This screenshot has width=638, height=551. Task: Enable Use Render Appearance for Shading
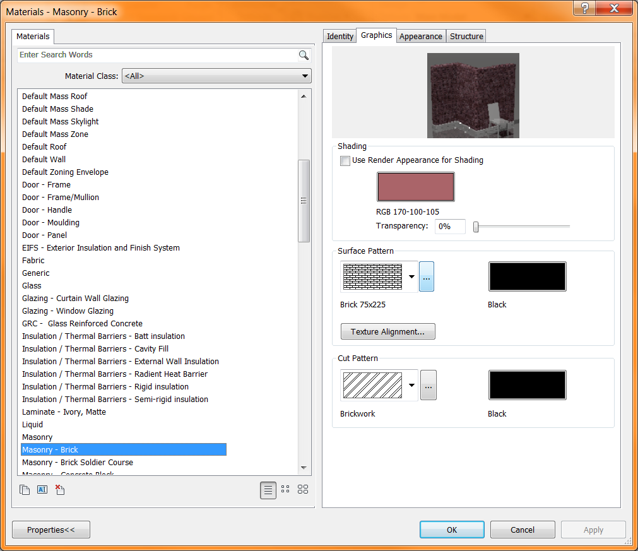point(345,160)
